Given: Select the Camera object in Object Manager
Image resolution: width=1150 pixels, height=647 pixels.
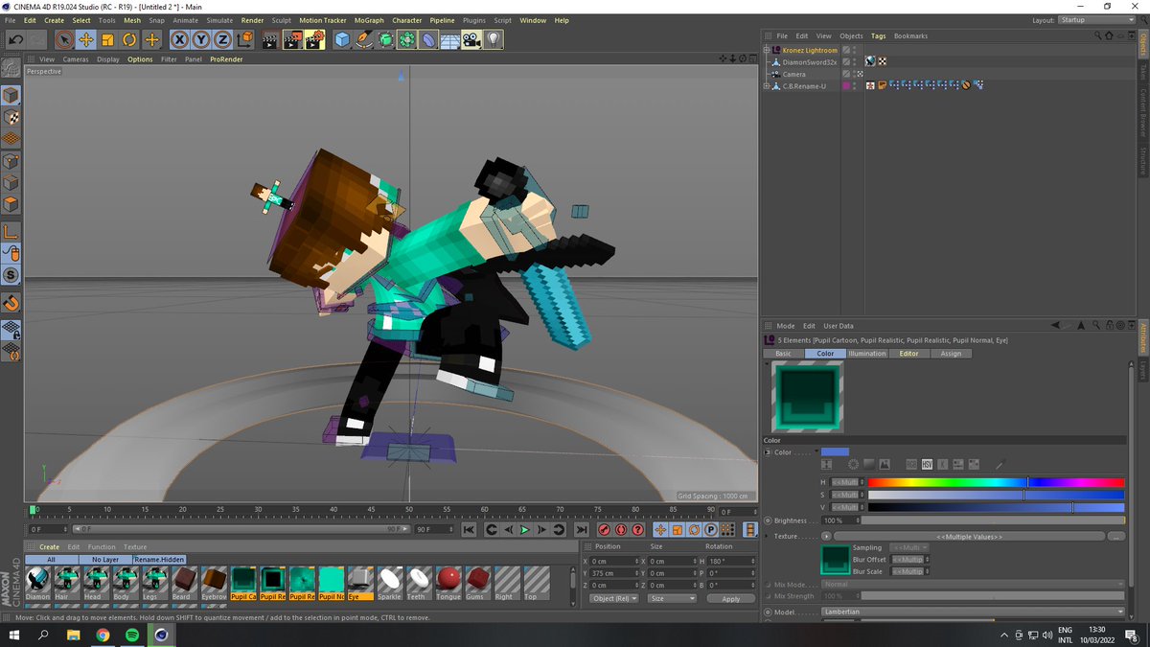Looking at the screenshot, I should click(793, 74).
